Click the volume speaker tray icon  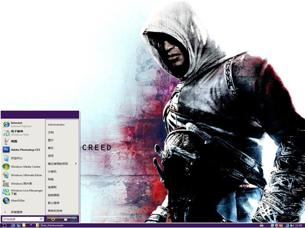[x=292, y=225]
